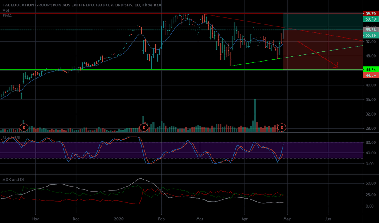
Task: Select the ADX and DI indicator label
Action: click(x=13, y=180)
